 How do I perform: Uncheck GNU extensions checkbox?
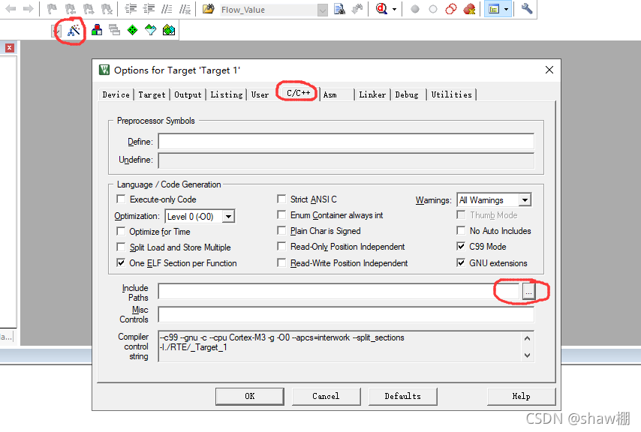click(461, 262)
